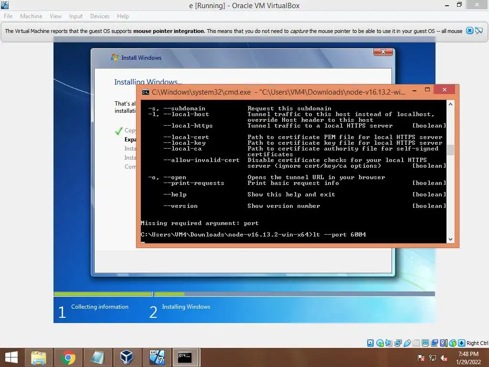This screenshot has width=489, height=367.
Task: Click the mouse integration status icon
Action: [453, 343]
